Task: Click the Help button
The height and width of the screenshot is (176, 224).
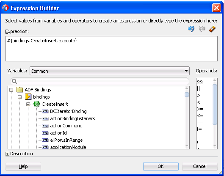Action: click(23, 166)
